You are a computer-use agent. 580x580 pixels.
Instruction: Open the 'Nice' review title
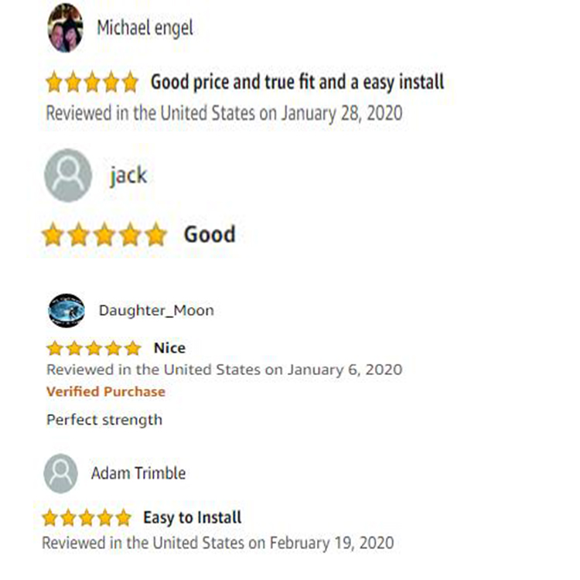coord(169,348)
